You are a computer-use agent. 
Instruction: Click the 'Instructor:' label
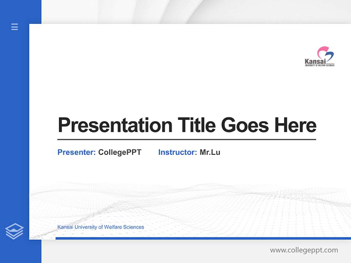[x=178, y=152]
